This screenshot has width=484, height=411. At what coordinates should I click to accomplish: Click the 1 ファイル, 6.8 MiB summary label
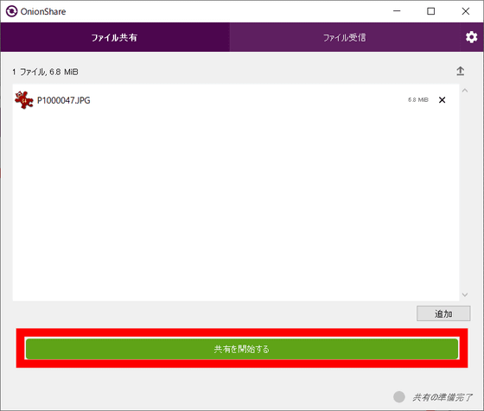[45, 72]
